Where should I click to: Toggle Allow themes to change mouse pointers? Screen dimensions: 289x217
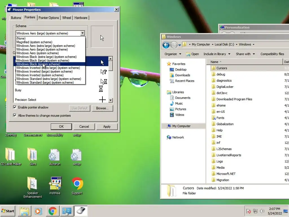[x=15, y=116]
